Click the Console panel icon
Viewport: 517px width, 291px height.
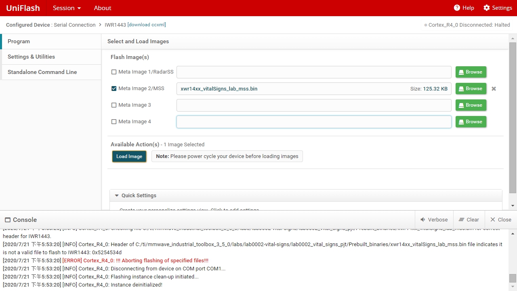8,220
